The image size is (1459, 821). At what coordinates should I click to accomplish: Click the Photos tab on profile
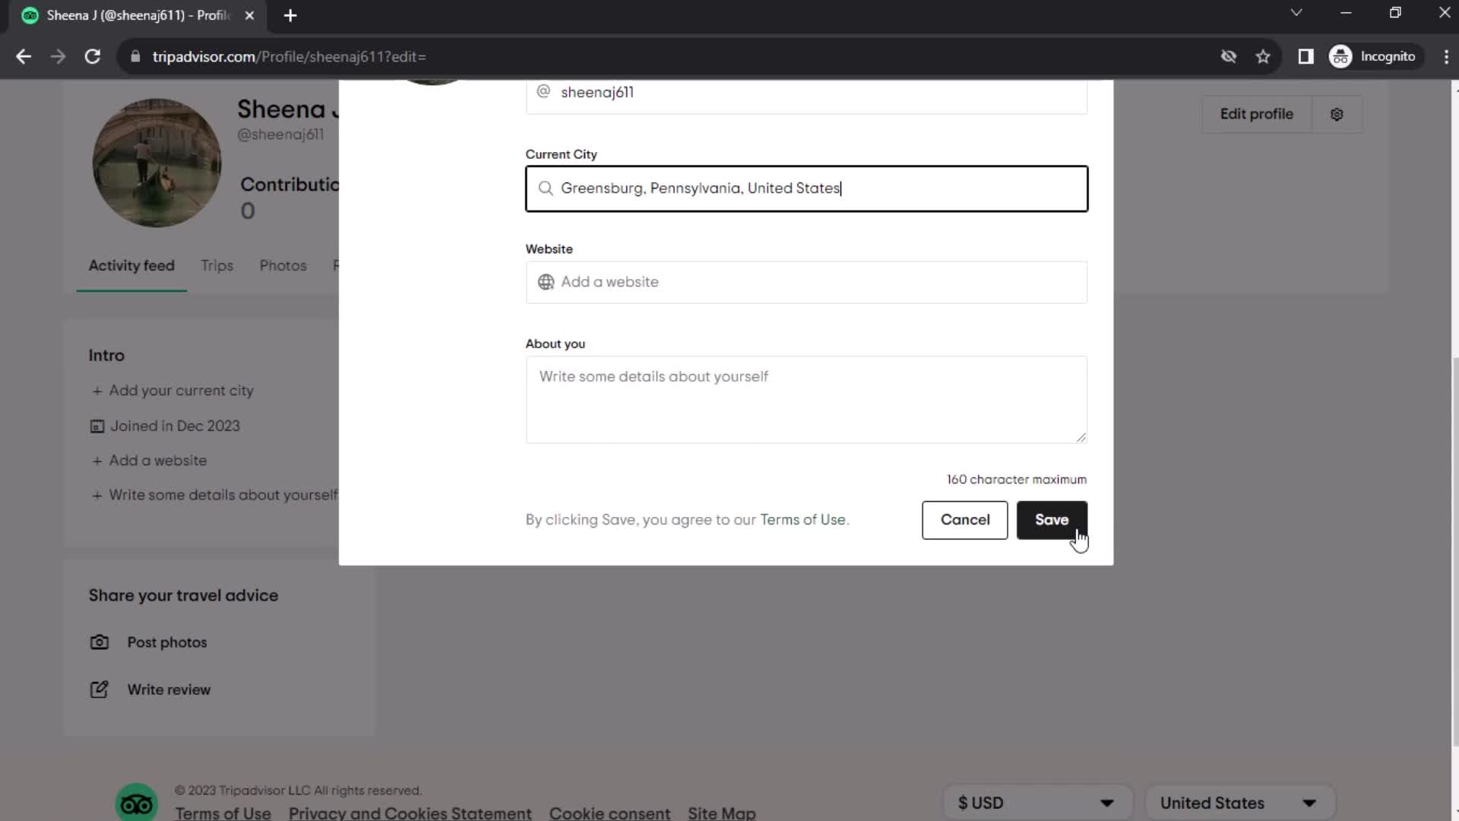(x=283, y=265)
